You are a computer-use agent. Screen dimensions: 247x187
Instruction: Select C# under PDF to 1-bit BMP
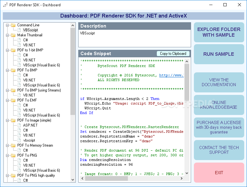(25, 55)
